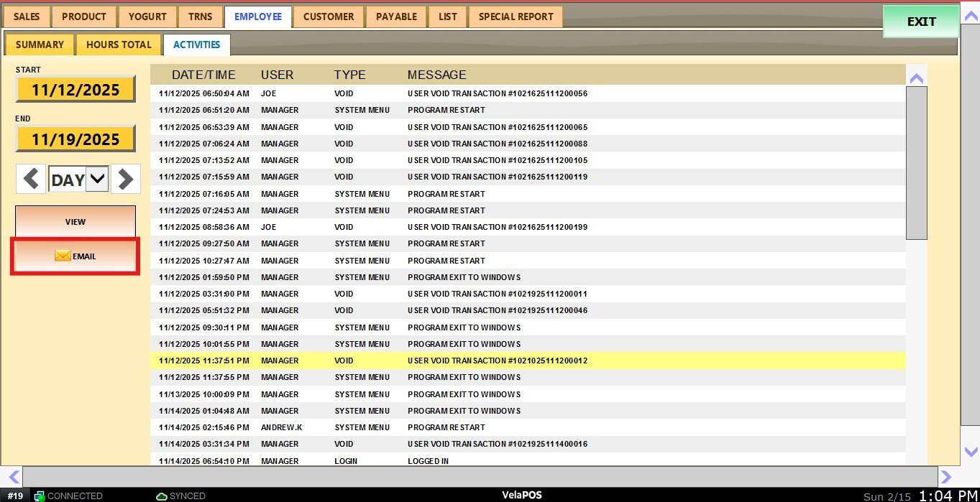Open the DAY period dropdown
This screenshot has height=502, width=980.
97,180
